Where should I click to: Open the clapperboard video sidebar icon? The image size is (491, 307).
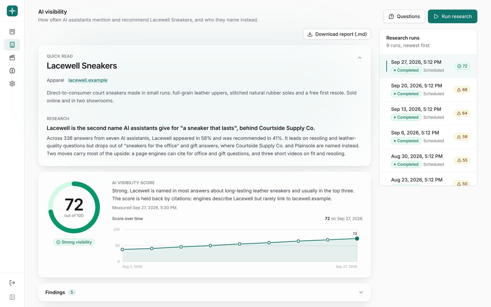pos(12,58)
